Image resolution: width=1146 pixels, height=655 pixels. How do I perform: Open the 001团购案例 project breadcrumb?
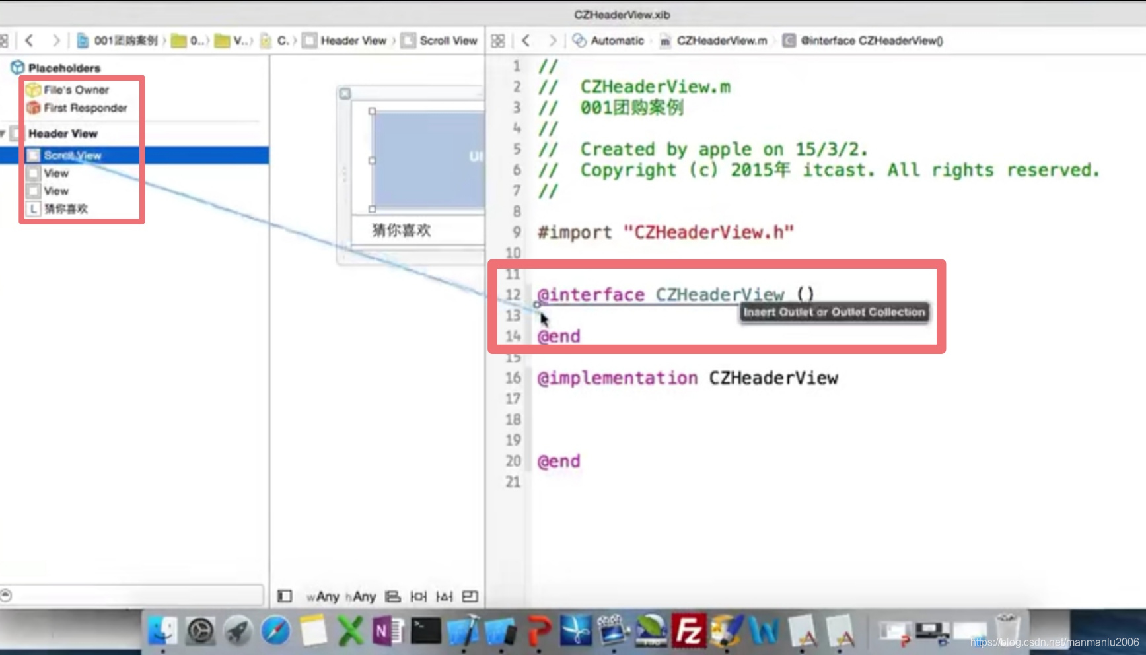[118, 40]
